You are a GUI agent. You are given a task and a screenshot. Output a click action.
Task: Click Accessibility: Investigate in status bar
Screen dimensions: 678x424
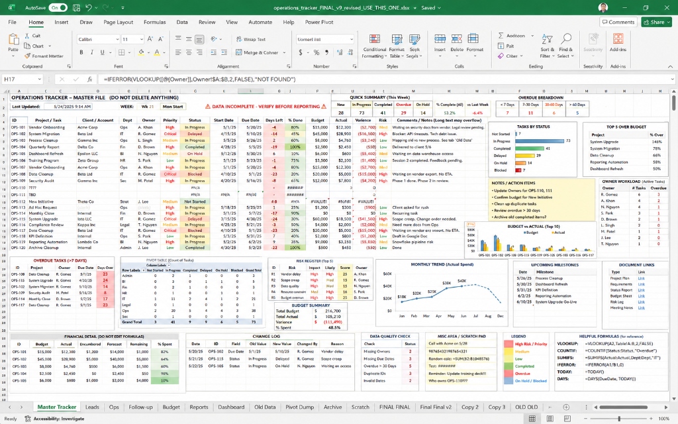tap(54, 419)
